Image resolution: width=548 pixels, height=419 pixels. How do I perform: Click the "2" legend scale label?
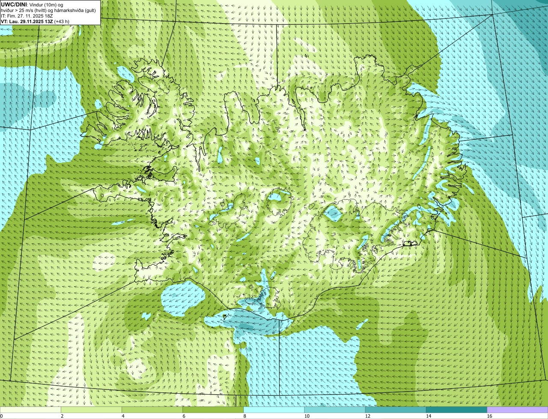click(x=62, y=416)
